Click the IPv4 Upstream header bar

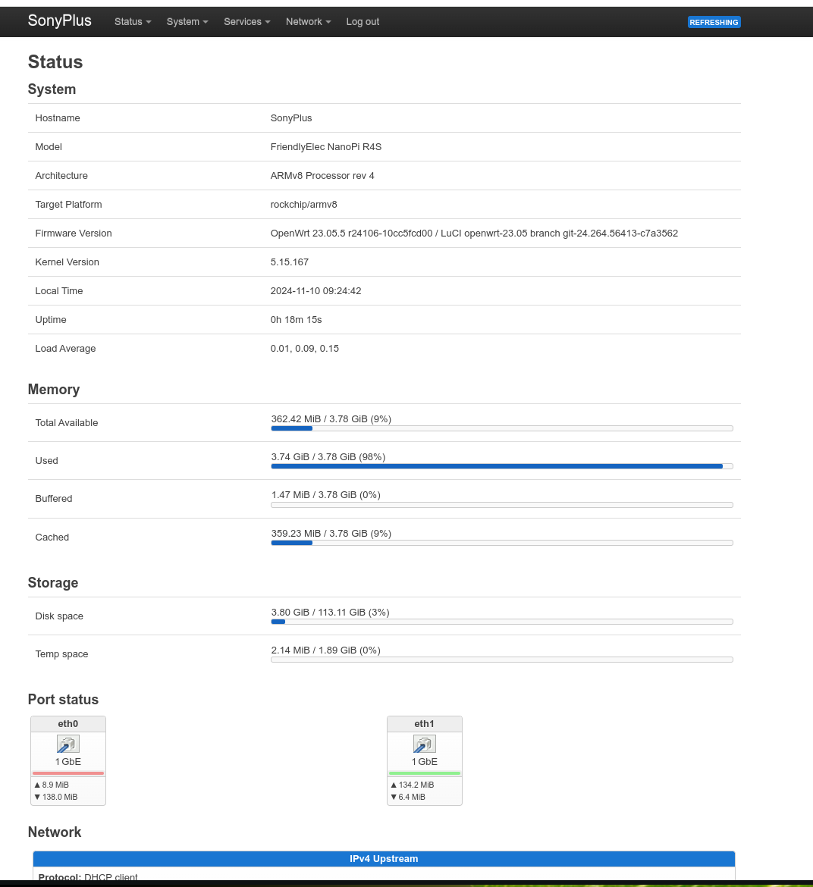pyautogui.click(x=384, y=859)
